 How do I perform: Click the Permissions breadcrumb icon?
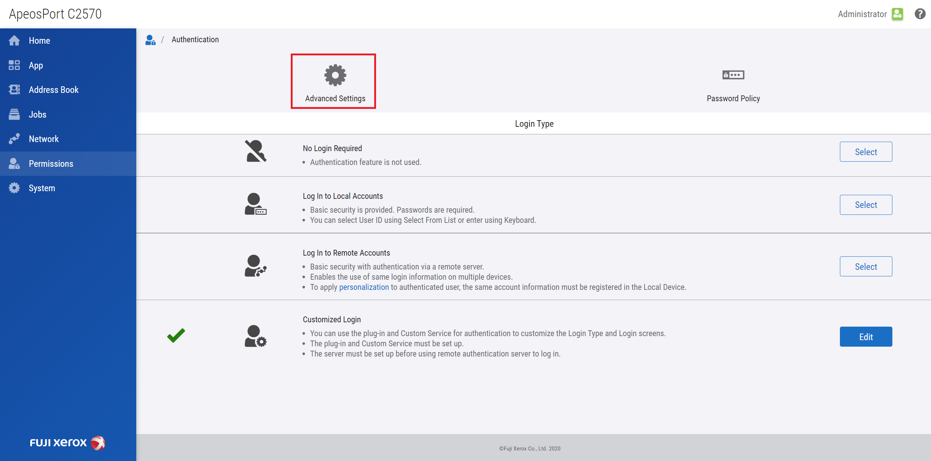pos(150,40)
